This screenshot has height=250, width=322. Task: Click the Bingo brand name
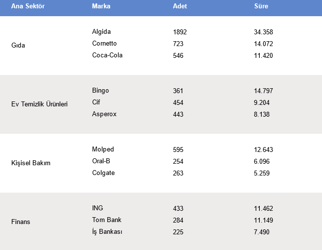point(100,91)
